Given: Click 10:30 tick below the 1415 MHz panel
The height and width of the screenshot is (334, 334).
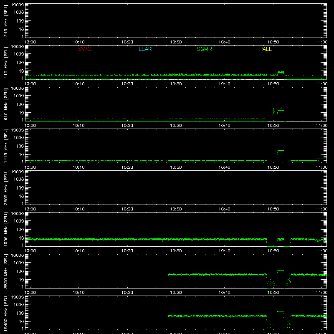Looking at the screenshot, I should click(x=176, y=167).
